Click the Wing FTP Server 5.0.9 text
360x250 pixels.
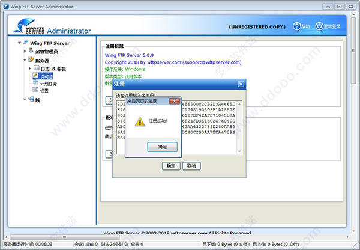[129, 55]
